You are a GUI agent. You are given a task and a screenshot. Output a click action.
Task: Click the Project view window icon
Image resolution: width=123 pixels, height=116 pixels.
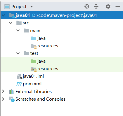(7, 7)
